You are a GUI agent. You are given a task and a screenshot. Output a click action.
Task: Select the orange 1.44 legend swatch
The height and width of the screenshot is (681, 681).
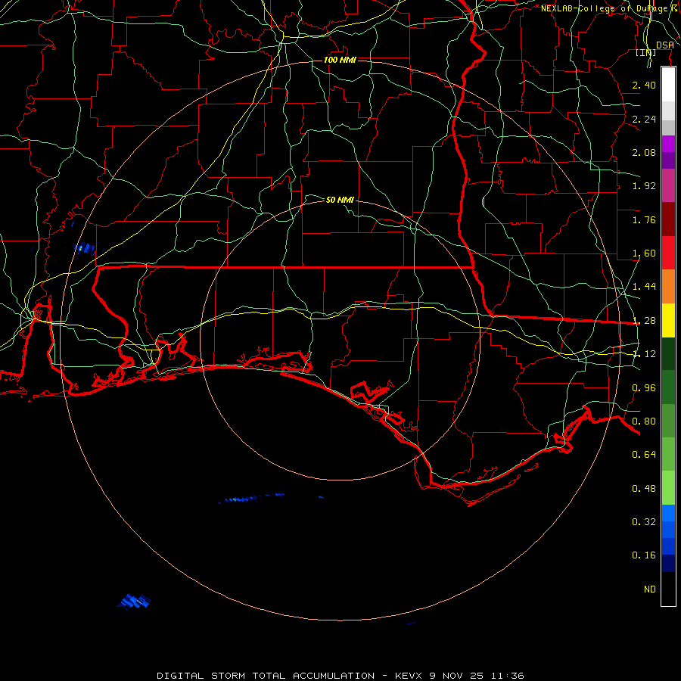[668, 287]
